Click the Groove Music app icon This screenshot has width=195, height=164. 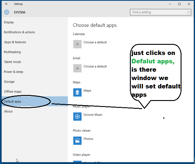coord(77,117)
